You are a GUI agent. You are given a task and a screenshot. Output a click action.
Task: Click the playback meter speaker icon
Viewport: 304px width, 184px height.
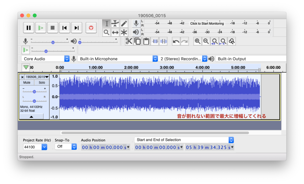pyautogui.click(x=136, y=32)
